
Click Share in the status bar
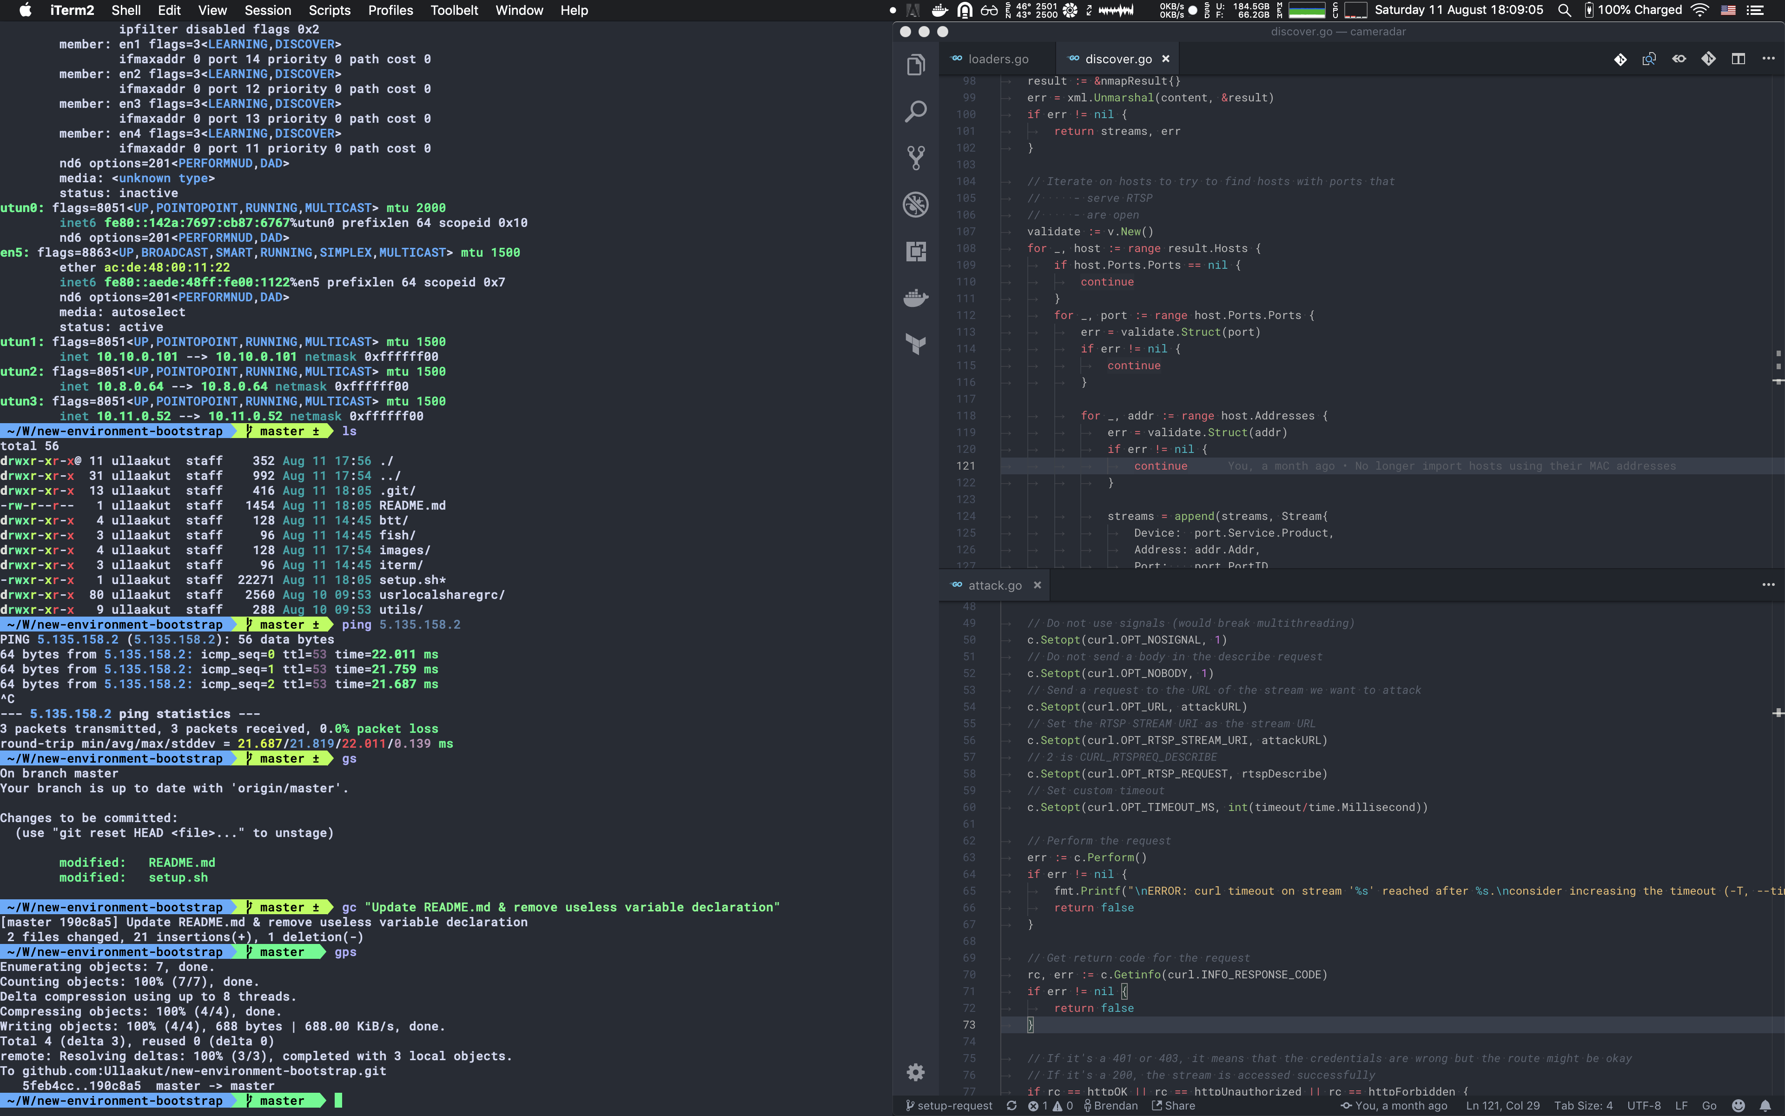1174,1106
